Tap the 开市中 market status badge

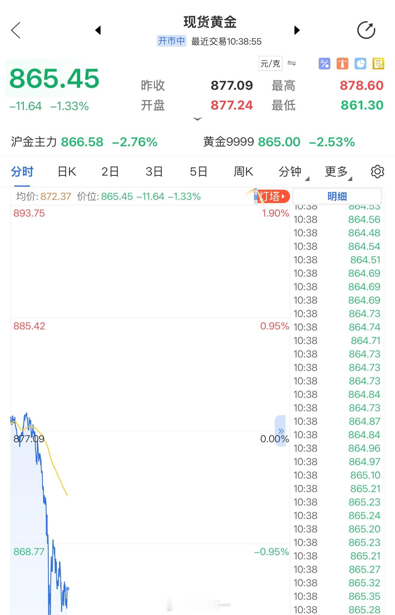click(x=171, y=41)
